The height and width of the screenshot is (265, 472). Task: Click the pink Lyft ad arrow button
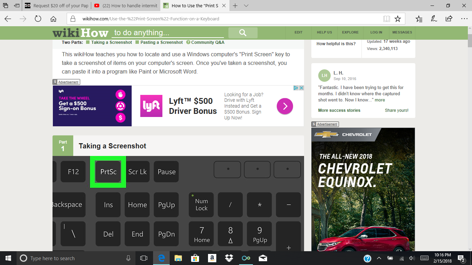(285, 106)
